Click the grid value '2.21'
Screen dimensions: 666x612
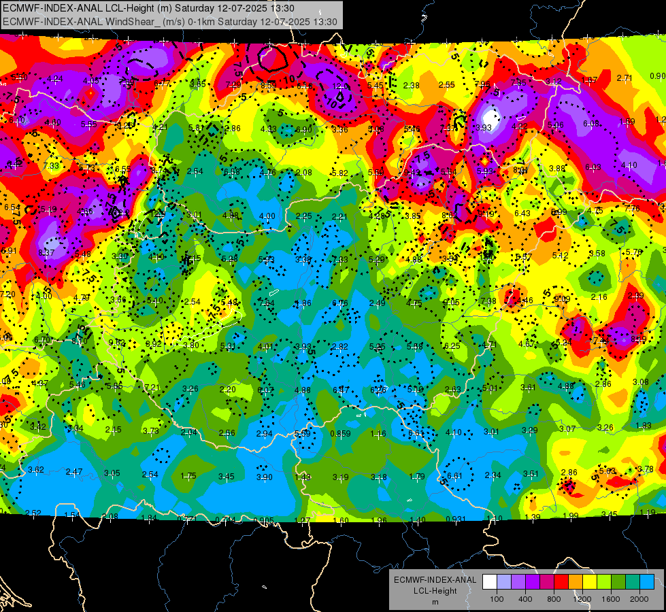point(339,217)
